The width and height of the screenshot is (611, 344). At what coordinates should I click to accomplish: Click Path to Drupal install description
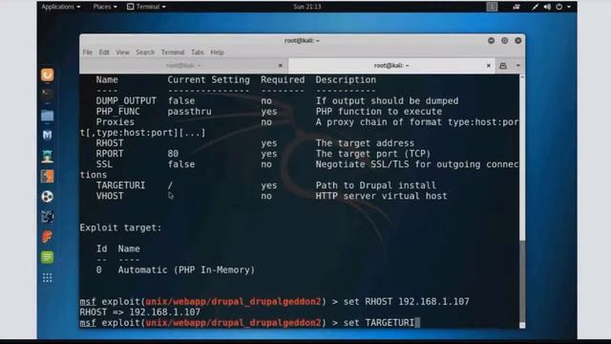[375, 185]
